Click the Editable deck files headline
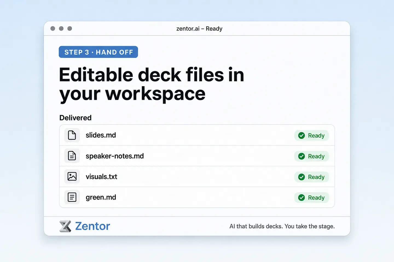 click(x=152, y=85)
